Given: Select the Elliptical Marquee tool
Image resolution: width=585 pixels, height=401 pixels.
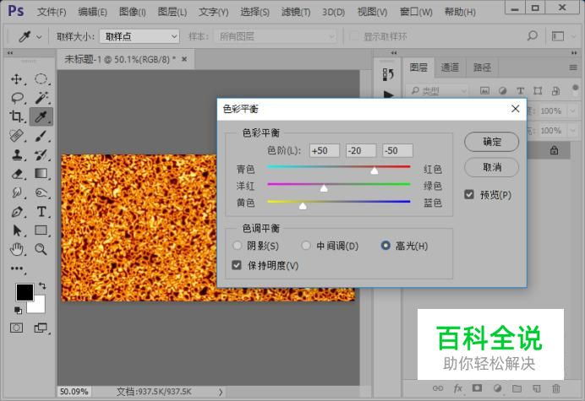Looking at the screenshot, I should 41,79.
